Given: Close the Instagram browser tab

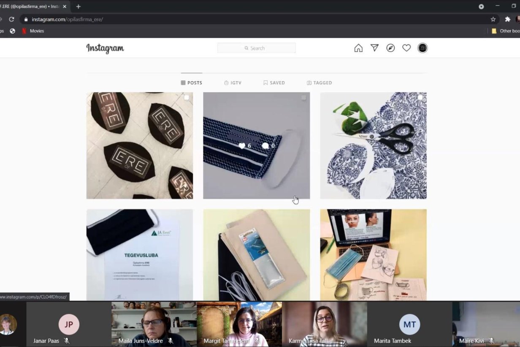Looking at the screenshot, I should 65,6.
